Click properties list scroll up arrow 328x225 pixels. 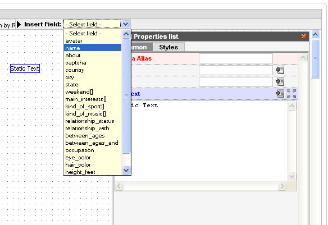[x=303, y=58]
